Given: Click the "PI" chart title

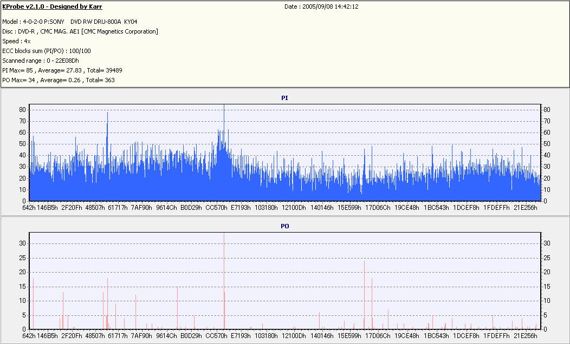Looking at the screenshot, I should coord(284,98).
